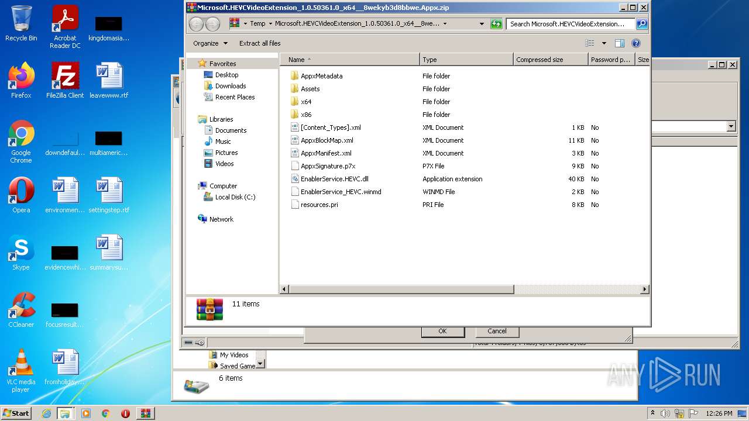
Task: Select AppxBlockMap.xml file
Action: [x=327, y=140]
